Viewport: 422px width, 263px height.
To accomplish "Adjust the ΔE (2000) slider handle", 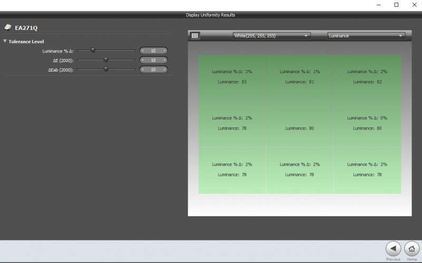I will click(x=106, y=59).
